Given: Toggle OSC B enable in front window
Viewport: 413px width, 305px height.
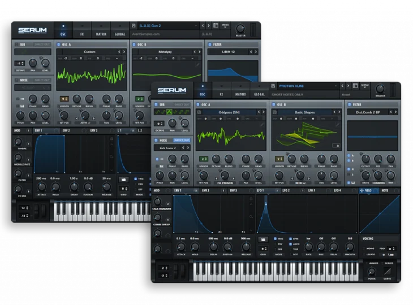Looking at the screenshot, I should click(273, 104).
